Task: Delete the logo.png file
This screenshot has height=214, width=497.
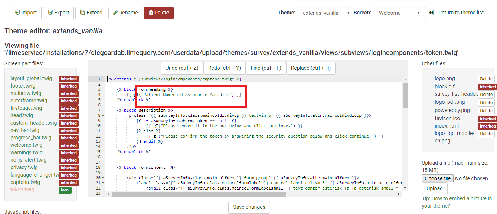Action: click(x=486, y=79)
